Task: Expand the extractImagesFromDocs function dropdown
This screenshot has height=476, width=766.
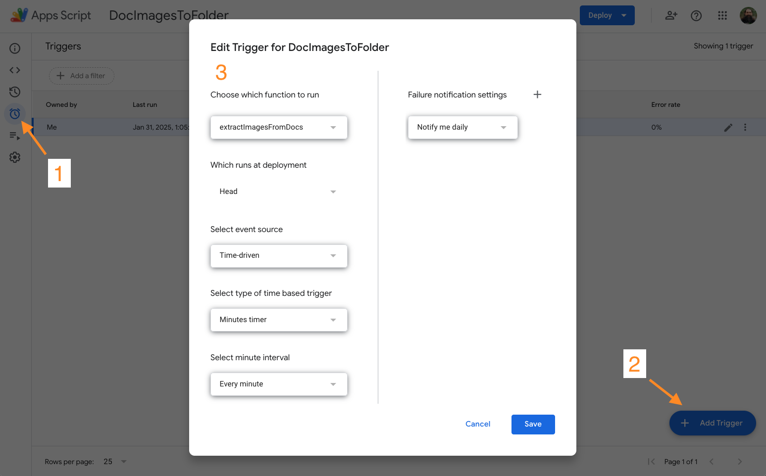Action: point(279,128)
